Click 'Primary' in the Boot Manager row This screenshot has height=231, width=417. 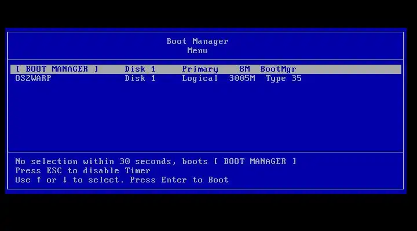[x=200, y=69]
